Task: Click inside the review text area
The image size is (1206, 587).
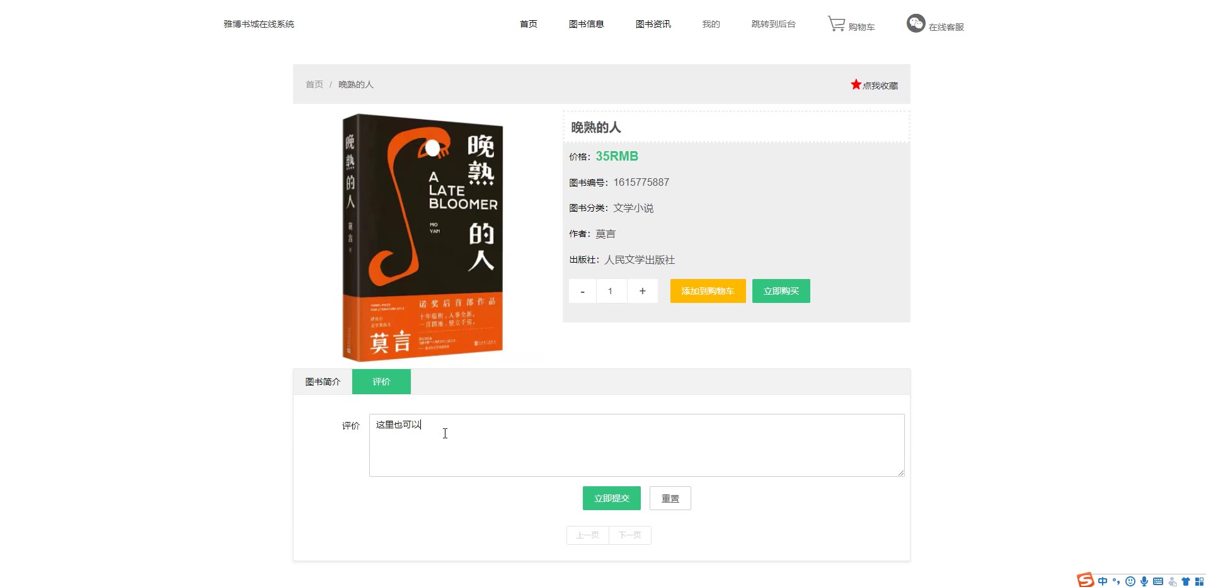Action: (x=636, y=445)
